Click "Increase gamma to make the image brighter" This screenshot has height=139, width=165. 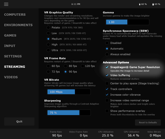tap(126, 16)
